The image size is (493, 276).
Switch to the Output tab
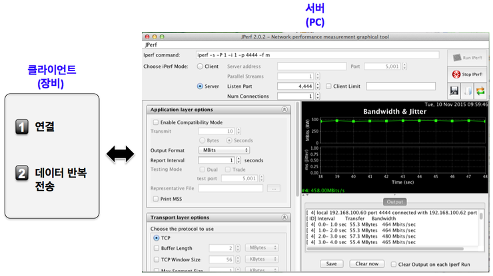[x=396, y=201]
